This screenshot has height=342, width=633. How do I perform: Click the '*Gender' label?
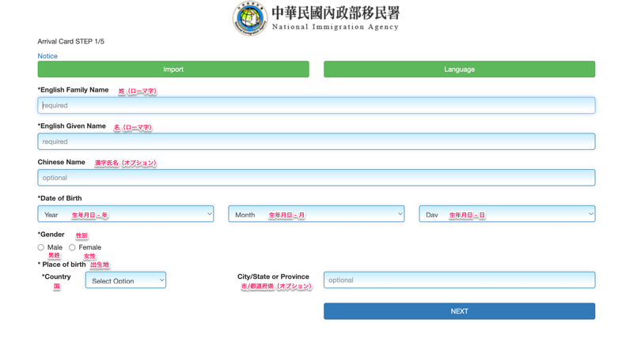tap(51, 235)
